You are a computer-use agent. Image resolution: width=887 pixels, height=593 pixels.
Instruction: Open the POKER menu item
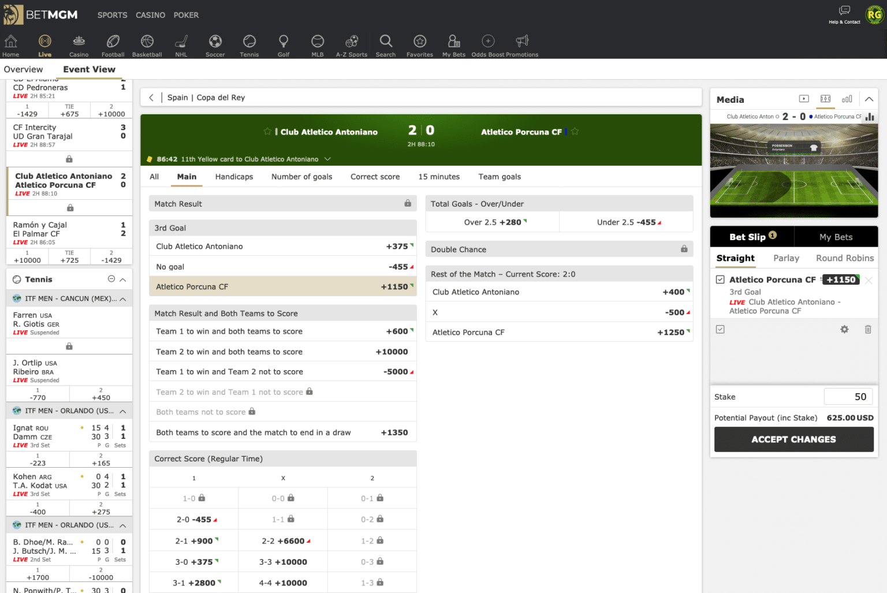tap(186, 16)
